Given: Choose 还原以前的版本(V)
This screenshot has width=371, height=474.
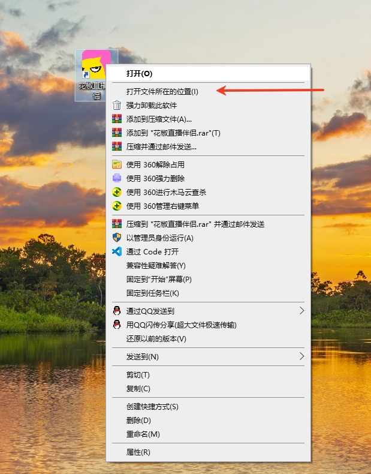Looking at the screenshot, I should coord(208,339).
